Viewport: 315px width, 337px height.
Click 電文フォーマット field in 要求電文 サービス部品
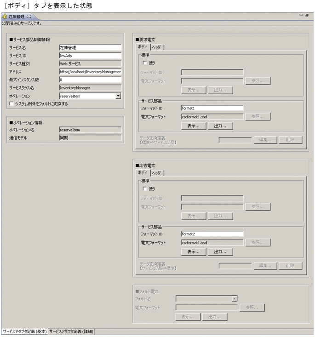(212, 117)
